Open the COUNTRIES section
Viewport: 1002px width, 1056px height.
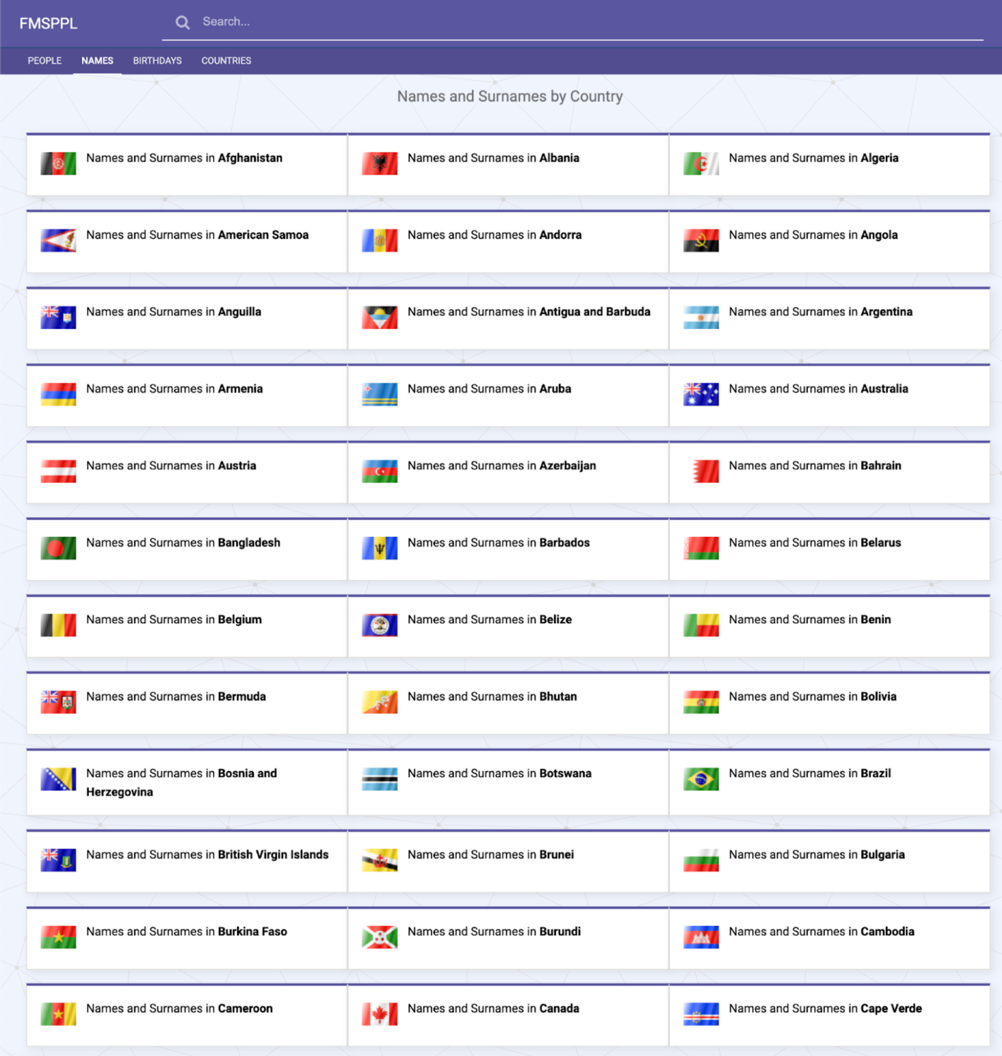pyautogui.click(x=227, y=60)
